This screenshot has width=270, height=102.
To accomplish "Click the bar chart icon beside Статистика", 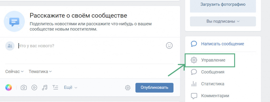I will click(194, 84).
